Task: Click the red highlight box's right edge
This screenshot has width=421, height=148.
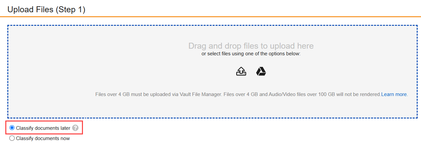Action: (82, 128)
